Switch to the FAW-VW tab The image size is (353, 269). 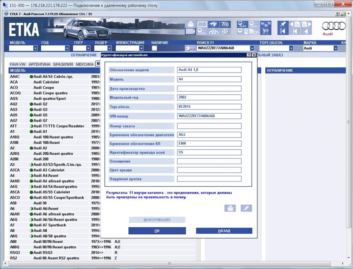18,64
